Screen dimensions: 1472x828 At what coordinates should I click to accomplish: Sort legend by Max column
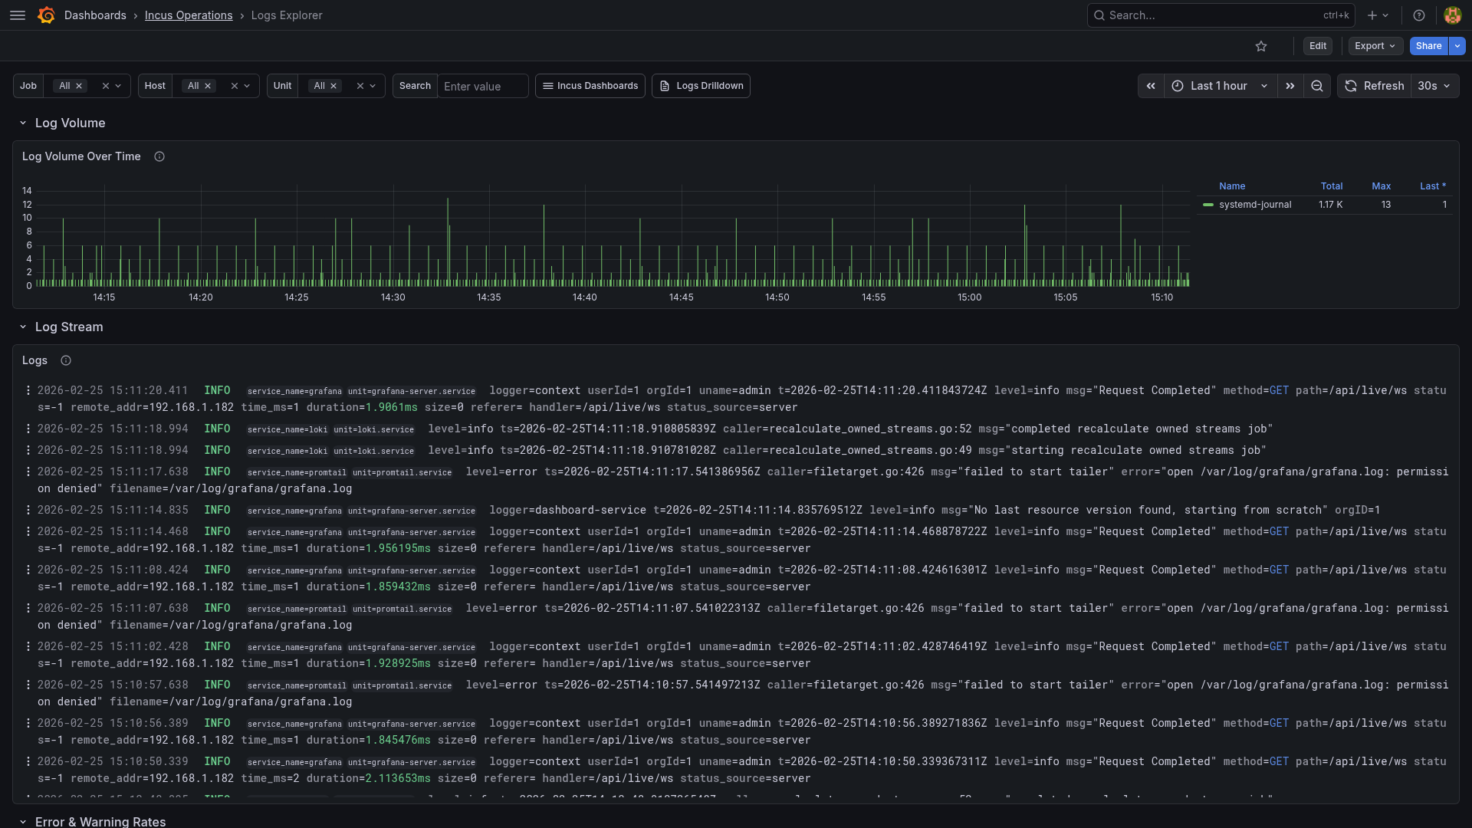tap(1381, 186)
